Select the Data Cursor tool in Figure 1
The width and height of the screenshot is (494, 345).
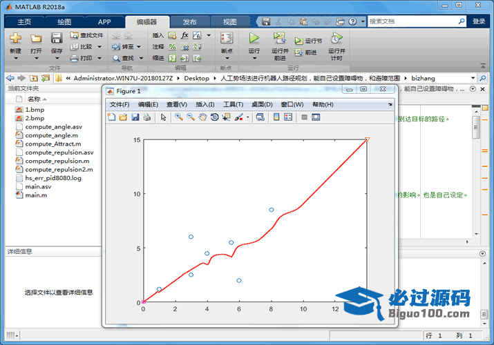point(226,117)
